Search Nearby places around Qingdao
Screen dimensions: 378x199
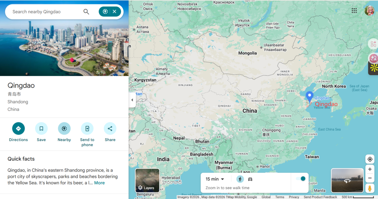click(x=64, y=129)
